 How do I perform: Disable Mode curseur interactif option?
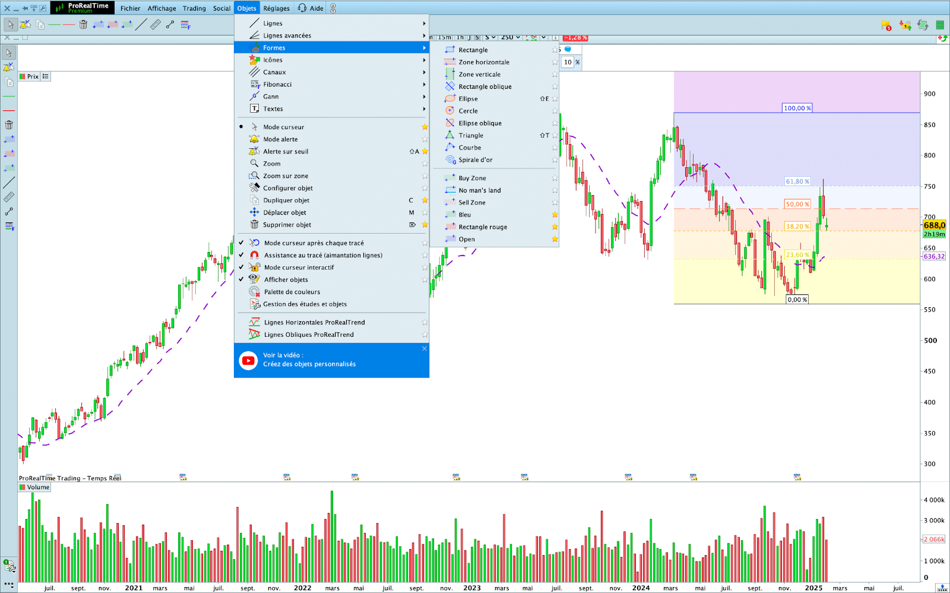pos(299,267)
